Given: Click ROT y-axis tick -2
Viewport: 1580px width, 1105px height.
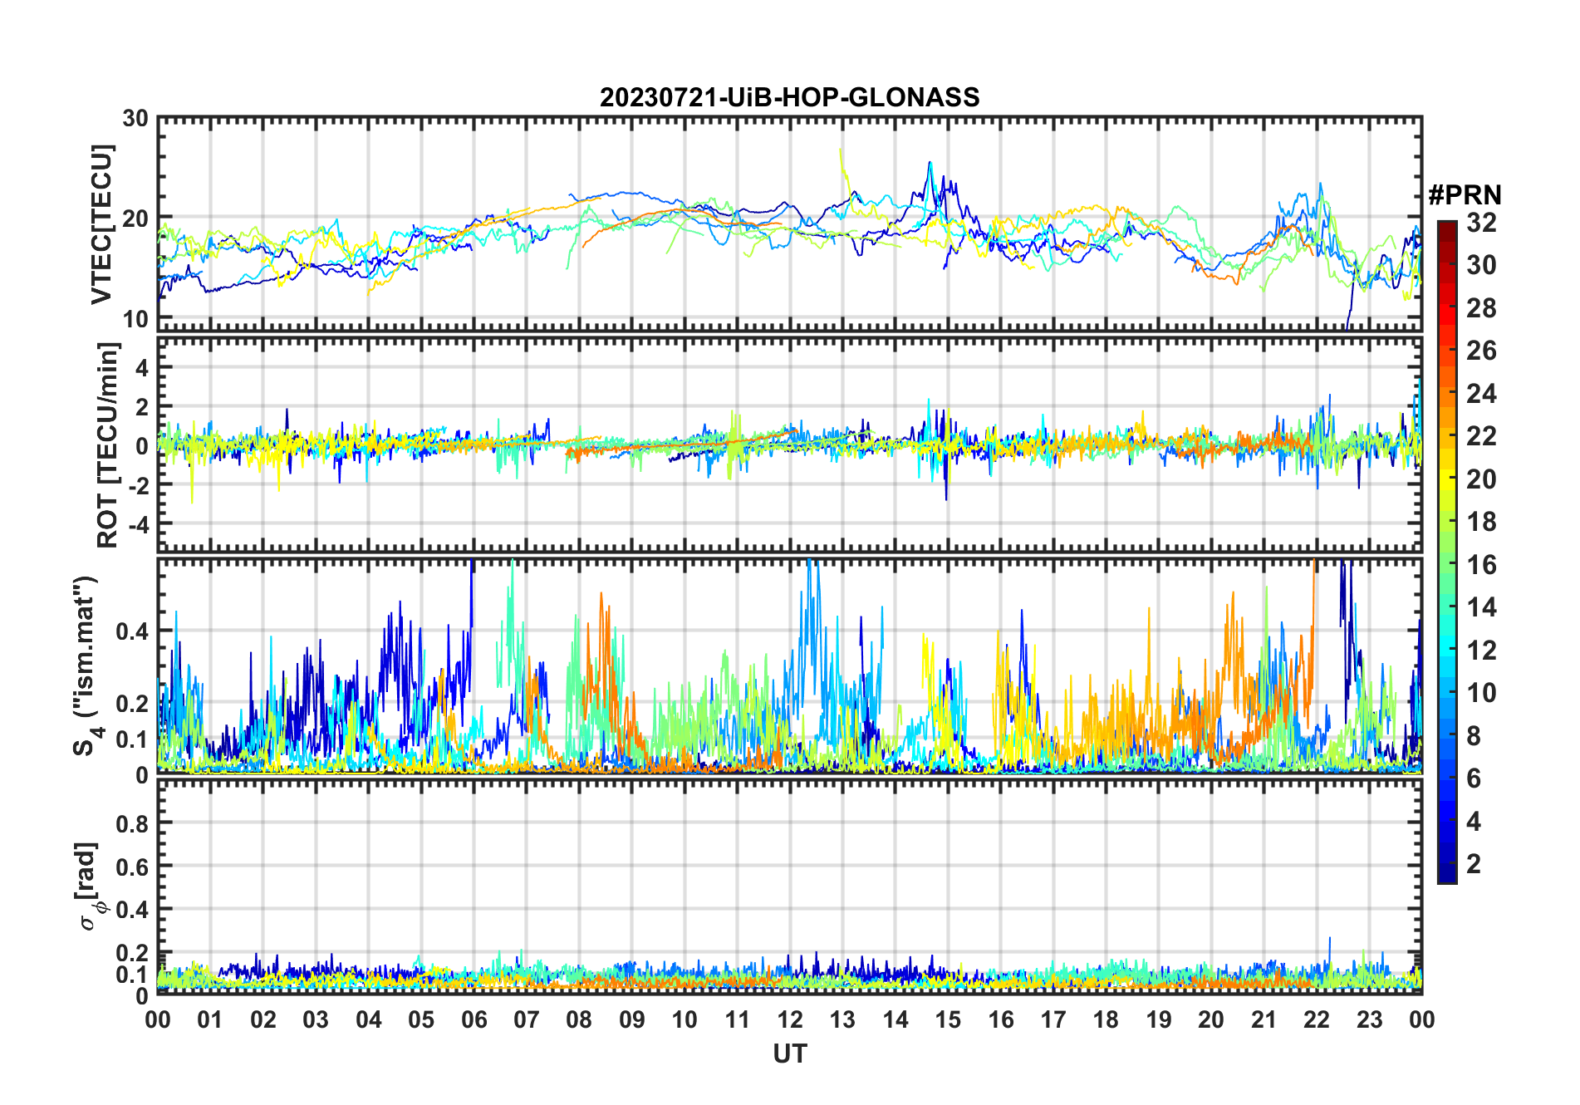Looking at the screenshot, I should 138,484.
